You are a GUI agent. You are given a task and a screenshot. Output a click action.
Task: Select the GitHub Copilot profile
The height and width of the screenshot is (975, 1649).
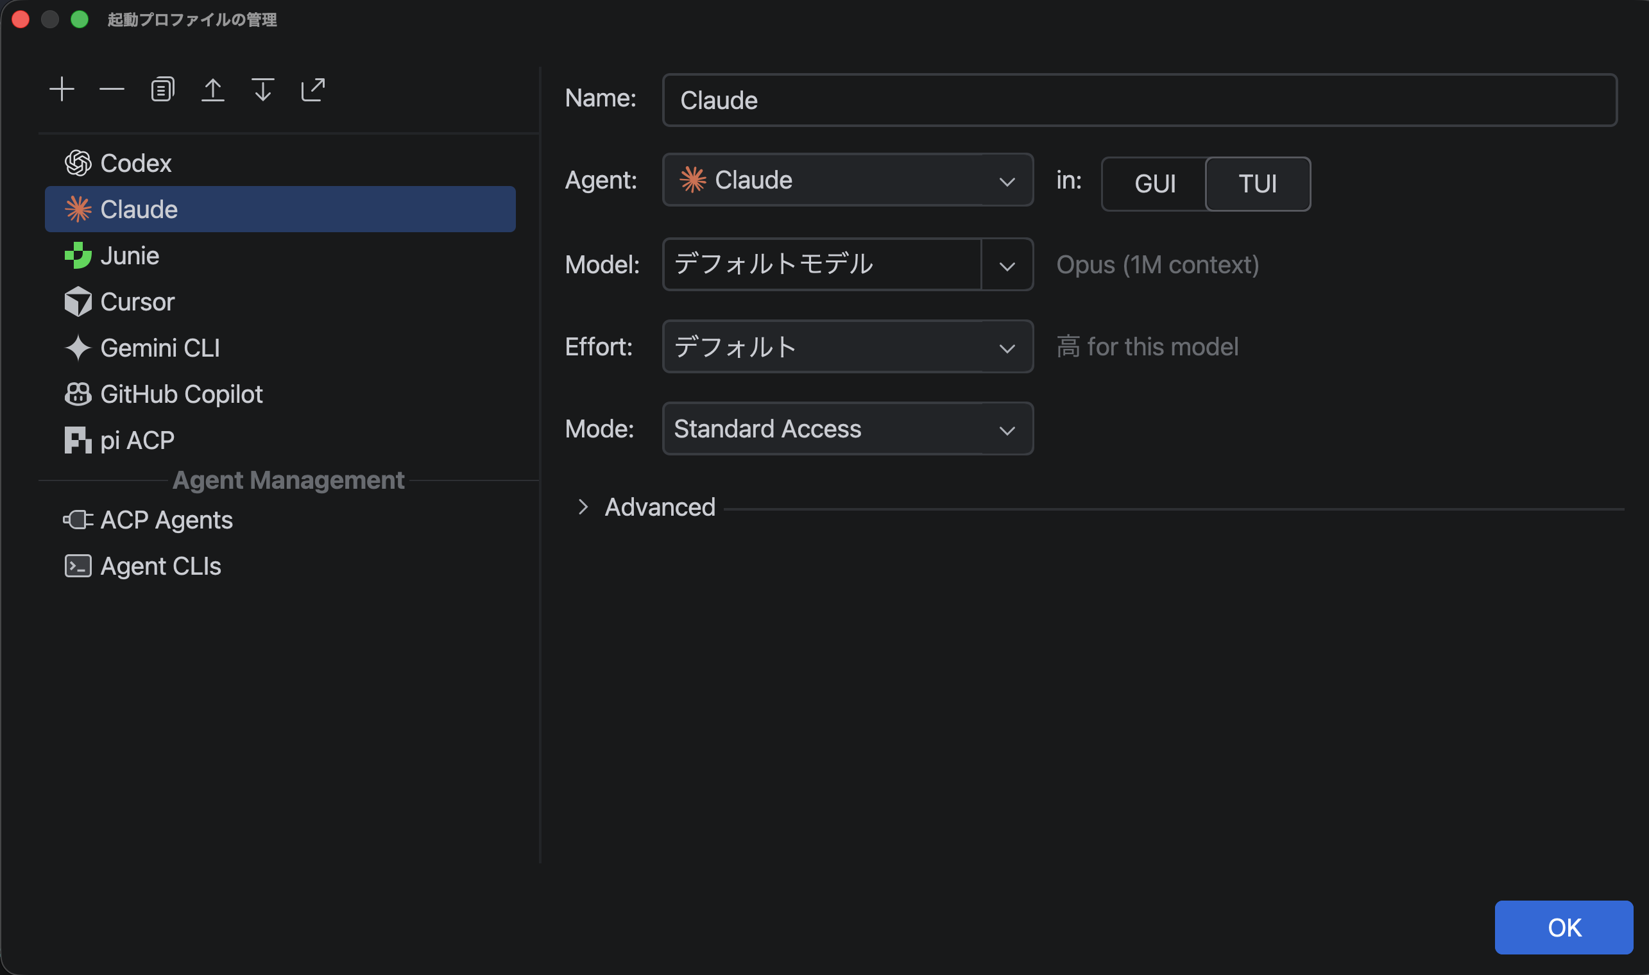280,394
